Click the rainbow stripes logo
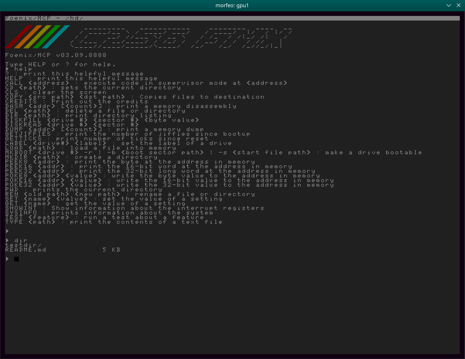465x359 pixels. click(x=37, y=37)
